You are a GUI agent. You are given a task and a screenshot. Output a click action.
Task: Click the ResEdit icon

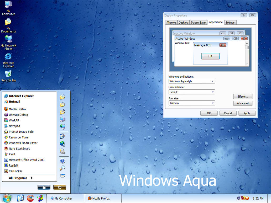click(6, 165)
